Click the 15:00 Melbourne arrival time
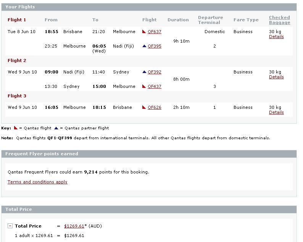 click(x=99, y=86)
